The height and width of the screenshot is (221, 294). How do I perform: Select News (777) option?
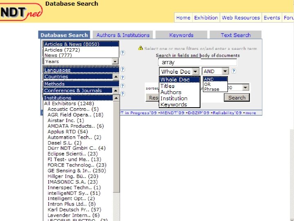(x=81, y=55)
